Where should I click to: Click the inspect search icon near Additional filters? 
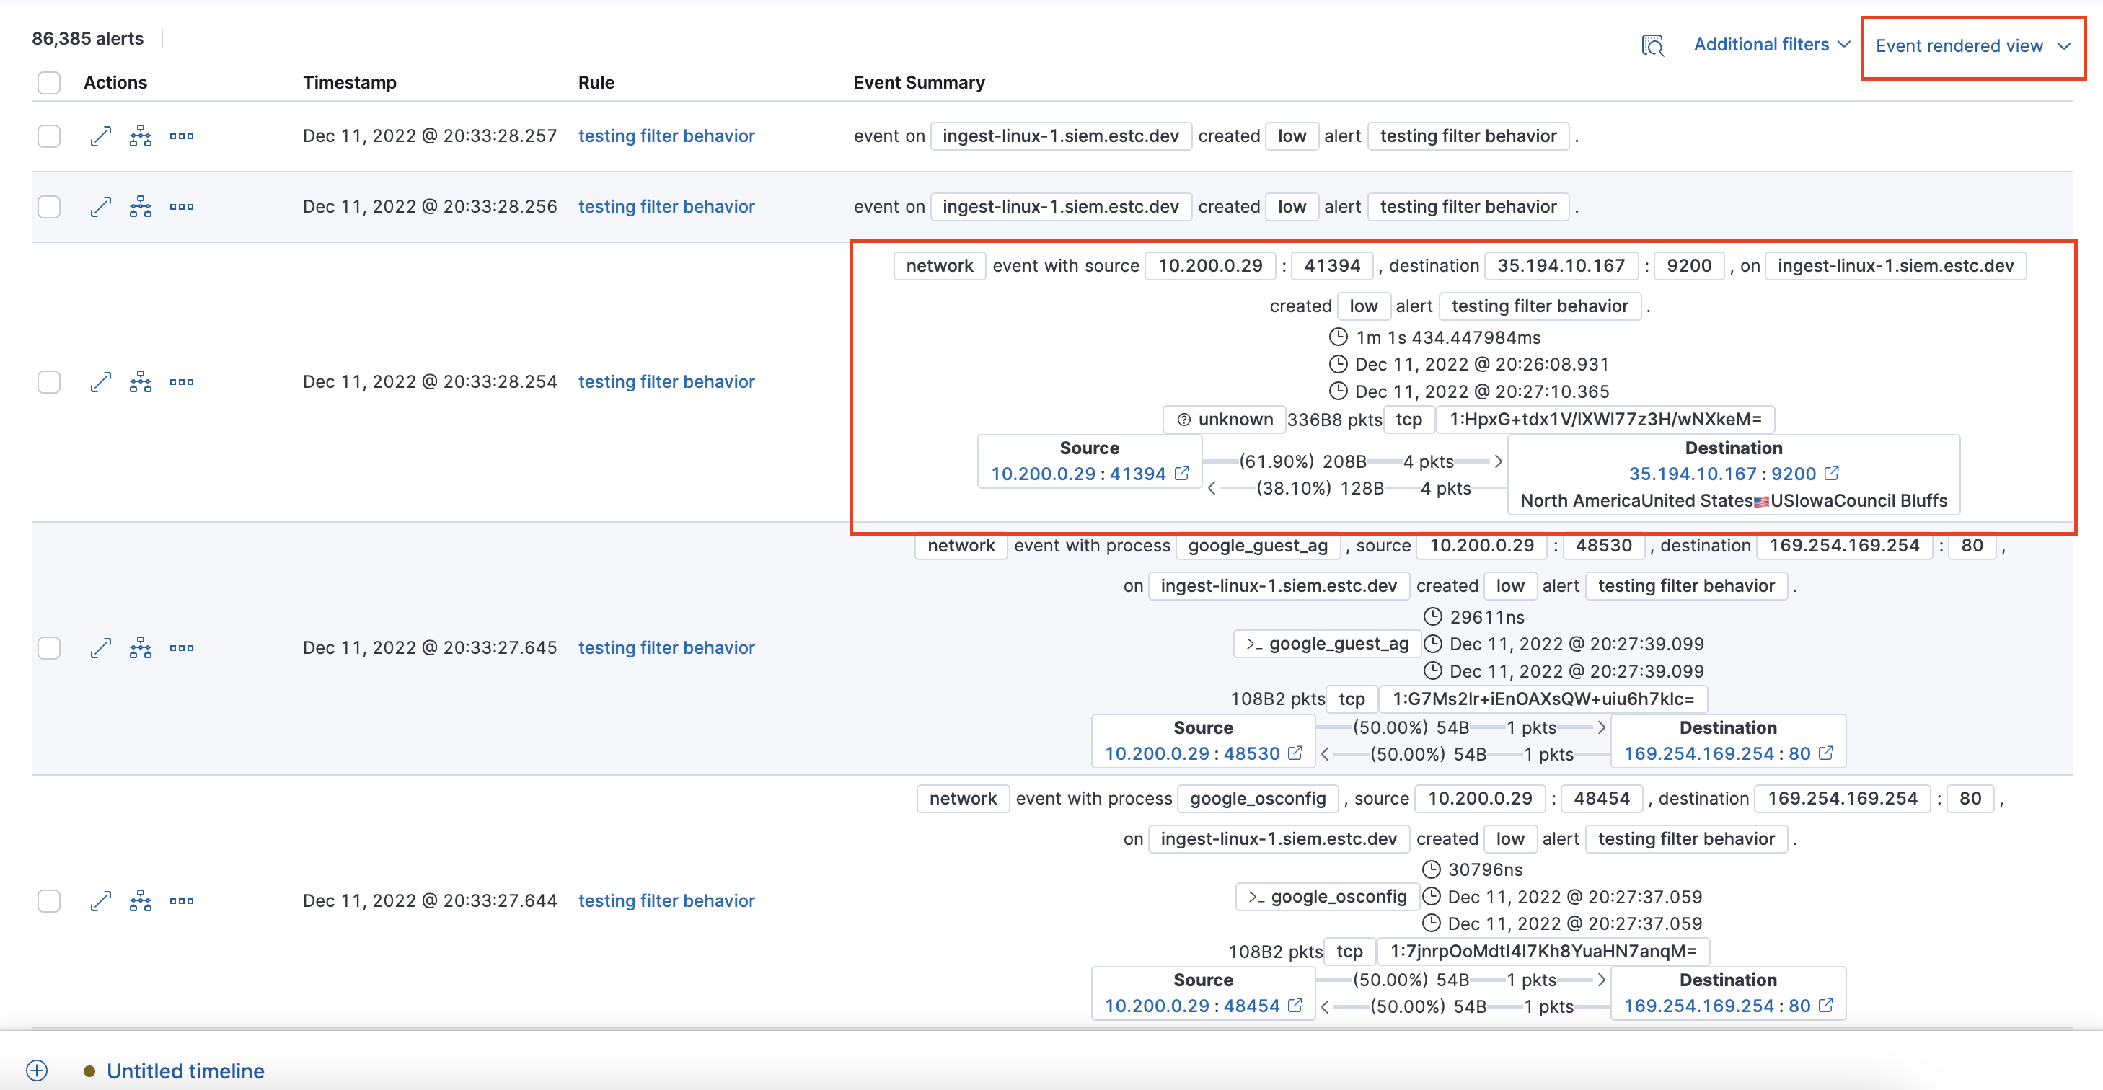1652,45
